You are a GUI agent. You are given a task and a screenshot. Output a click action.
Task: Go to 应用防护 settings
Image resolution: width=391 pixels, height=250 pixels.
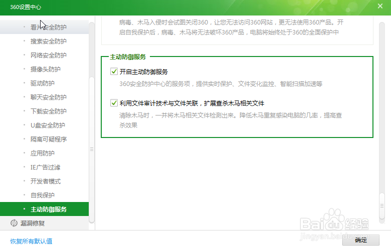[45, 153]
